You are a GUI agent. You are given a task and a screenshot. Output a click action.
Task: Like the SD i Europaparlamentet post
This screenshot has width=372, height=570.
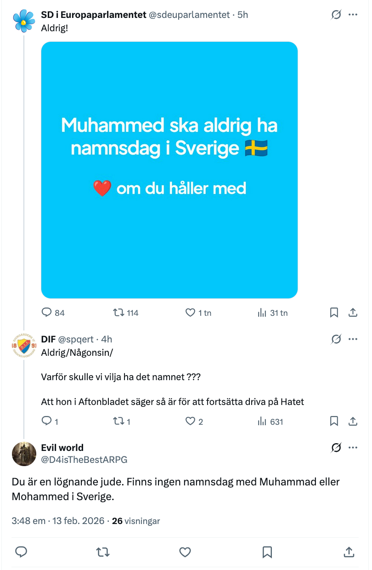coord(191,313)
